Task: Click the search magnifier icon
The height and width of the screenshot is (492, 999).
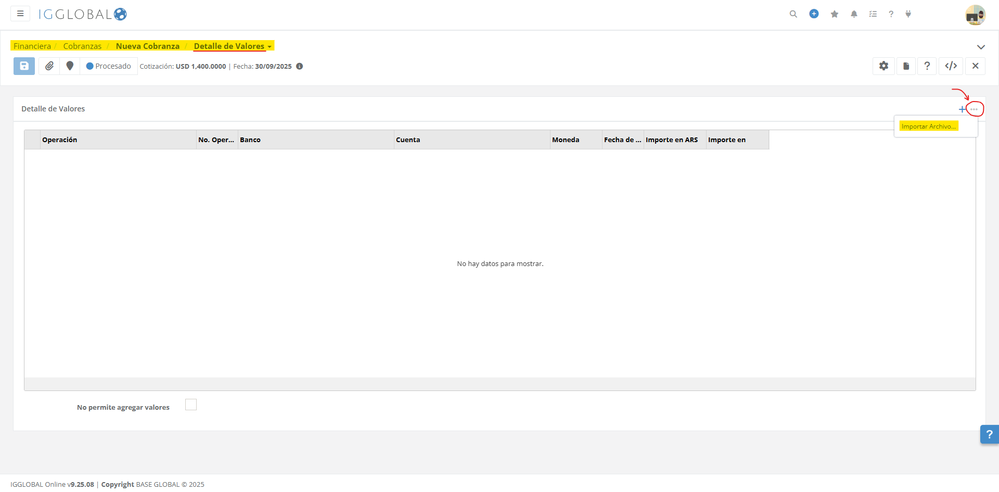Action: pyautogui.click(x=793, y=14)
